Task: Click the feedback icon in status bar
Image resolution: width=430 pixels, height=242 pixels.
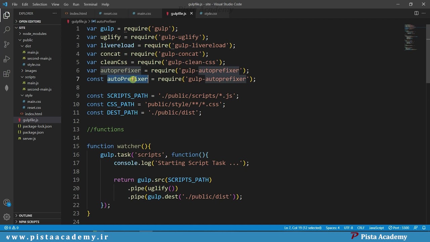Action: coord(416,228)
